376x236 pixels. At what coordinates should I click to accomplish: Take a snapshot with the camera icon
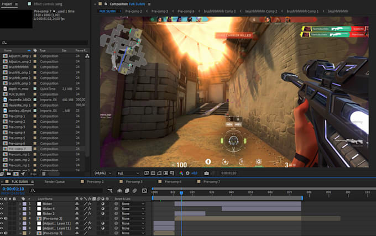[x=206, y=173]
